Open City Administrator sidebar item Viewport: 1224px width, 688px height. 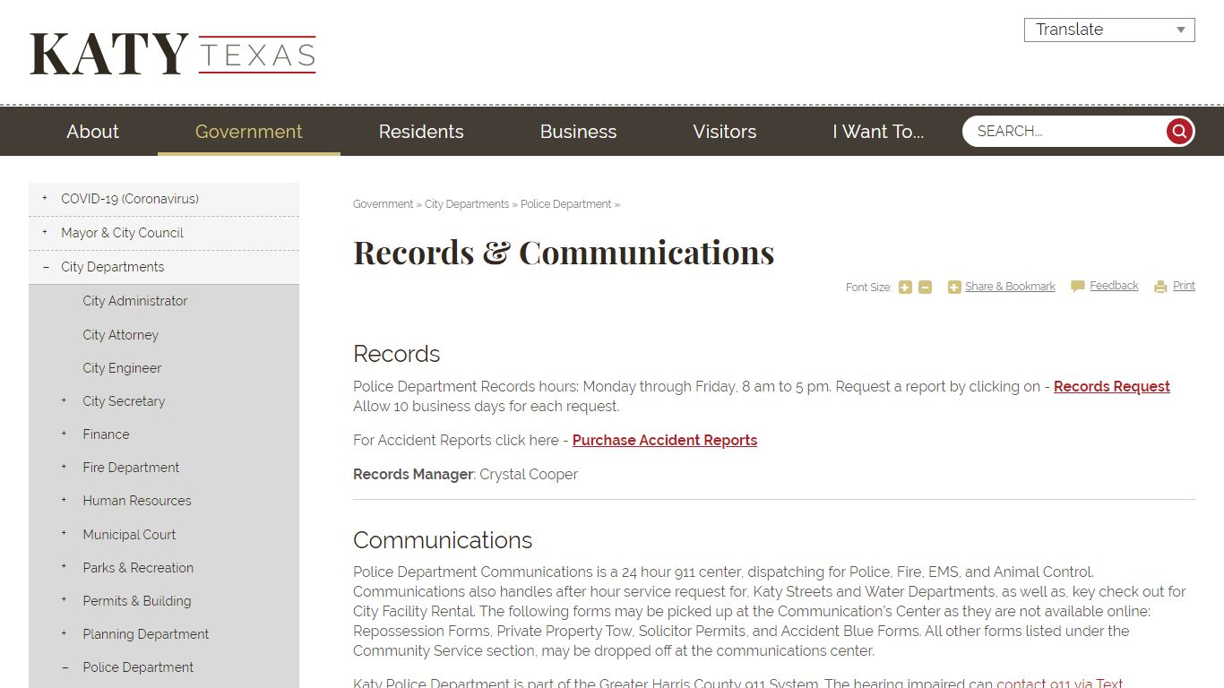click(x=135, y=301)
